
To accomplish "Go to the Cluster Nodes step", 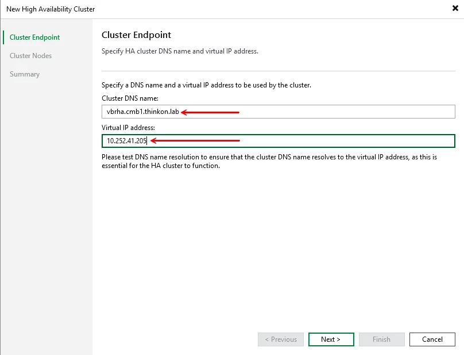I will point(31,56).
